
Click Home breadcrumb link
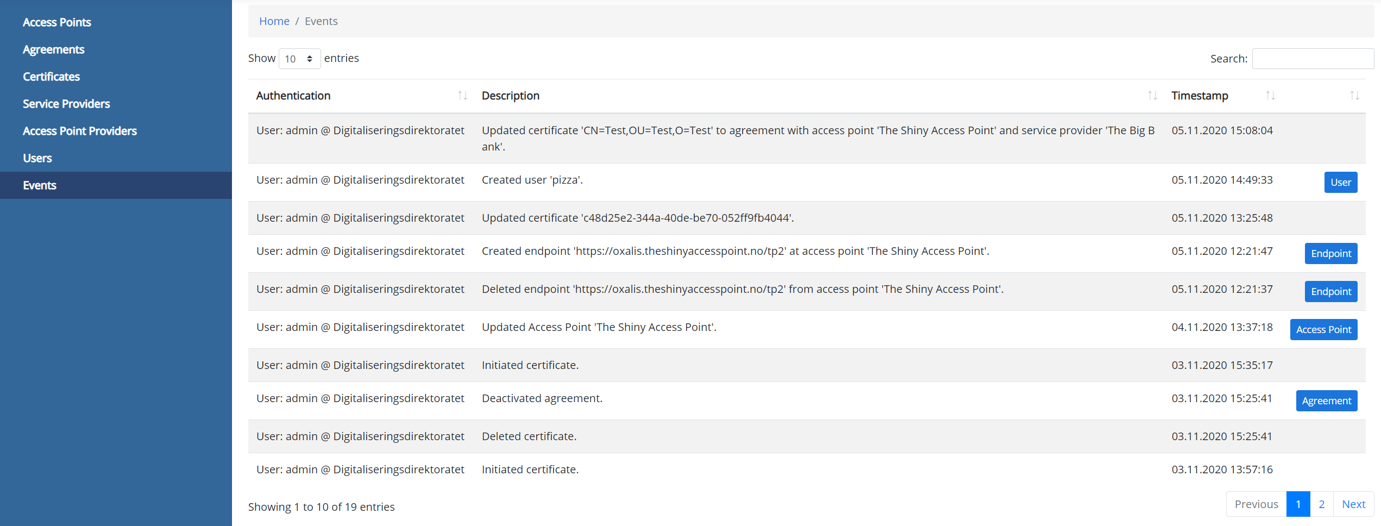click(x=274, y=21)
